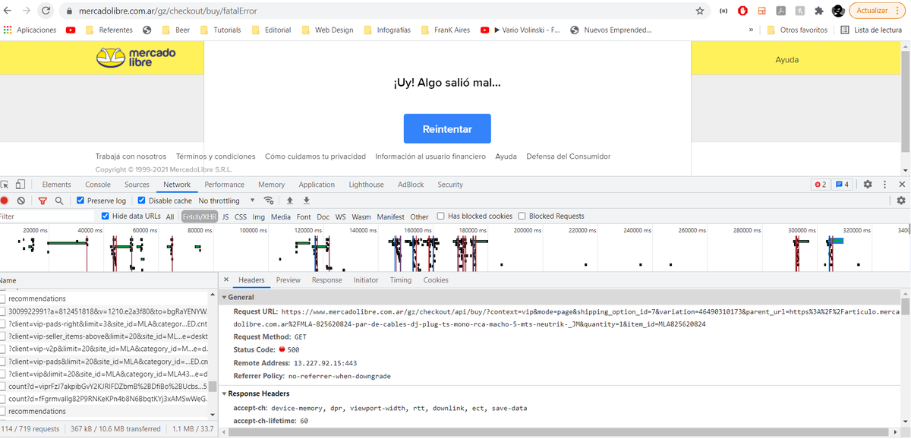Check the box beside the 3009922991 request

(x=2, y=311)
